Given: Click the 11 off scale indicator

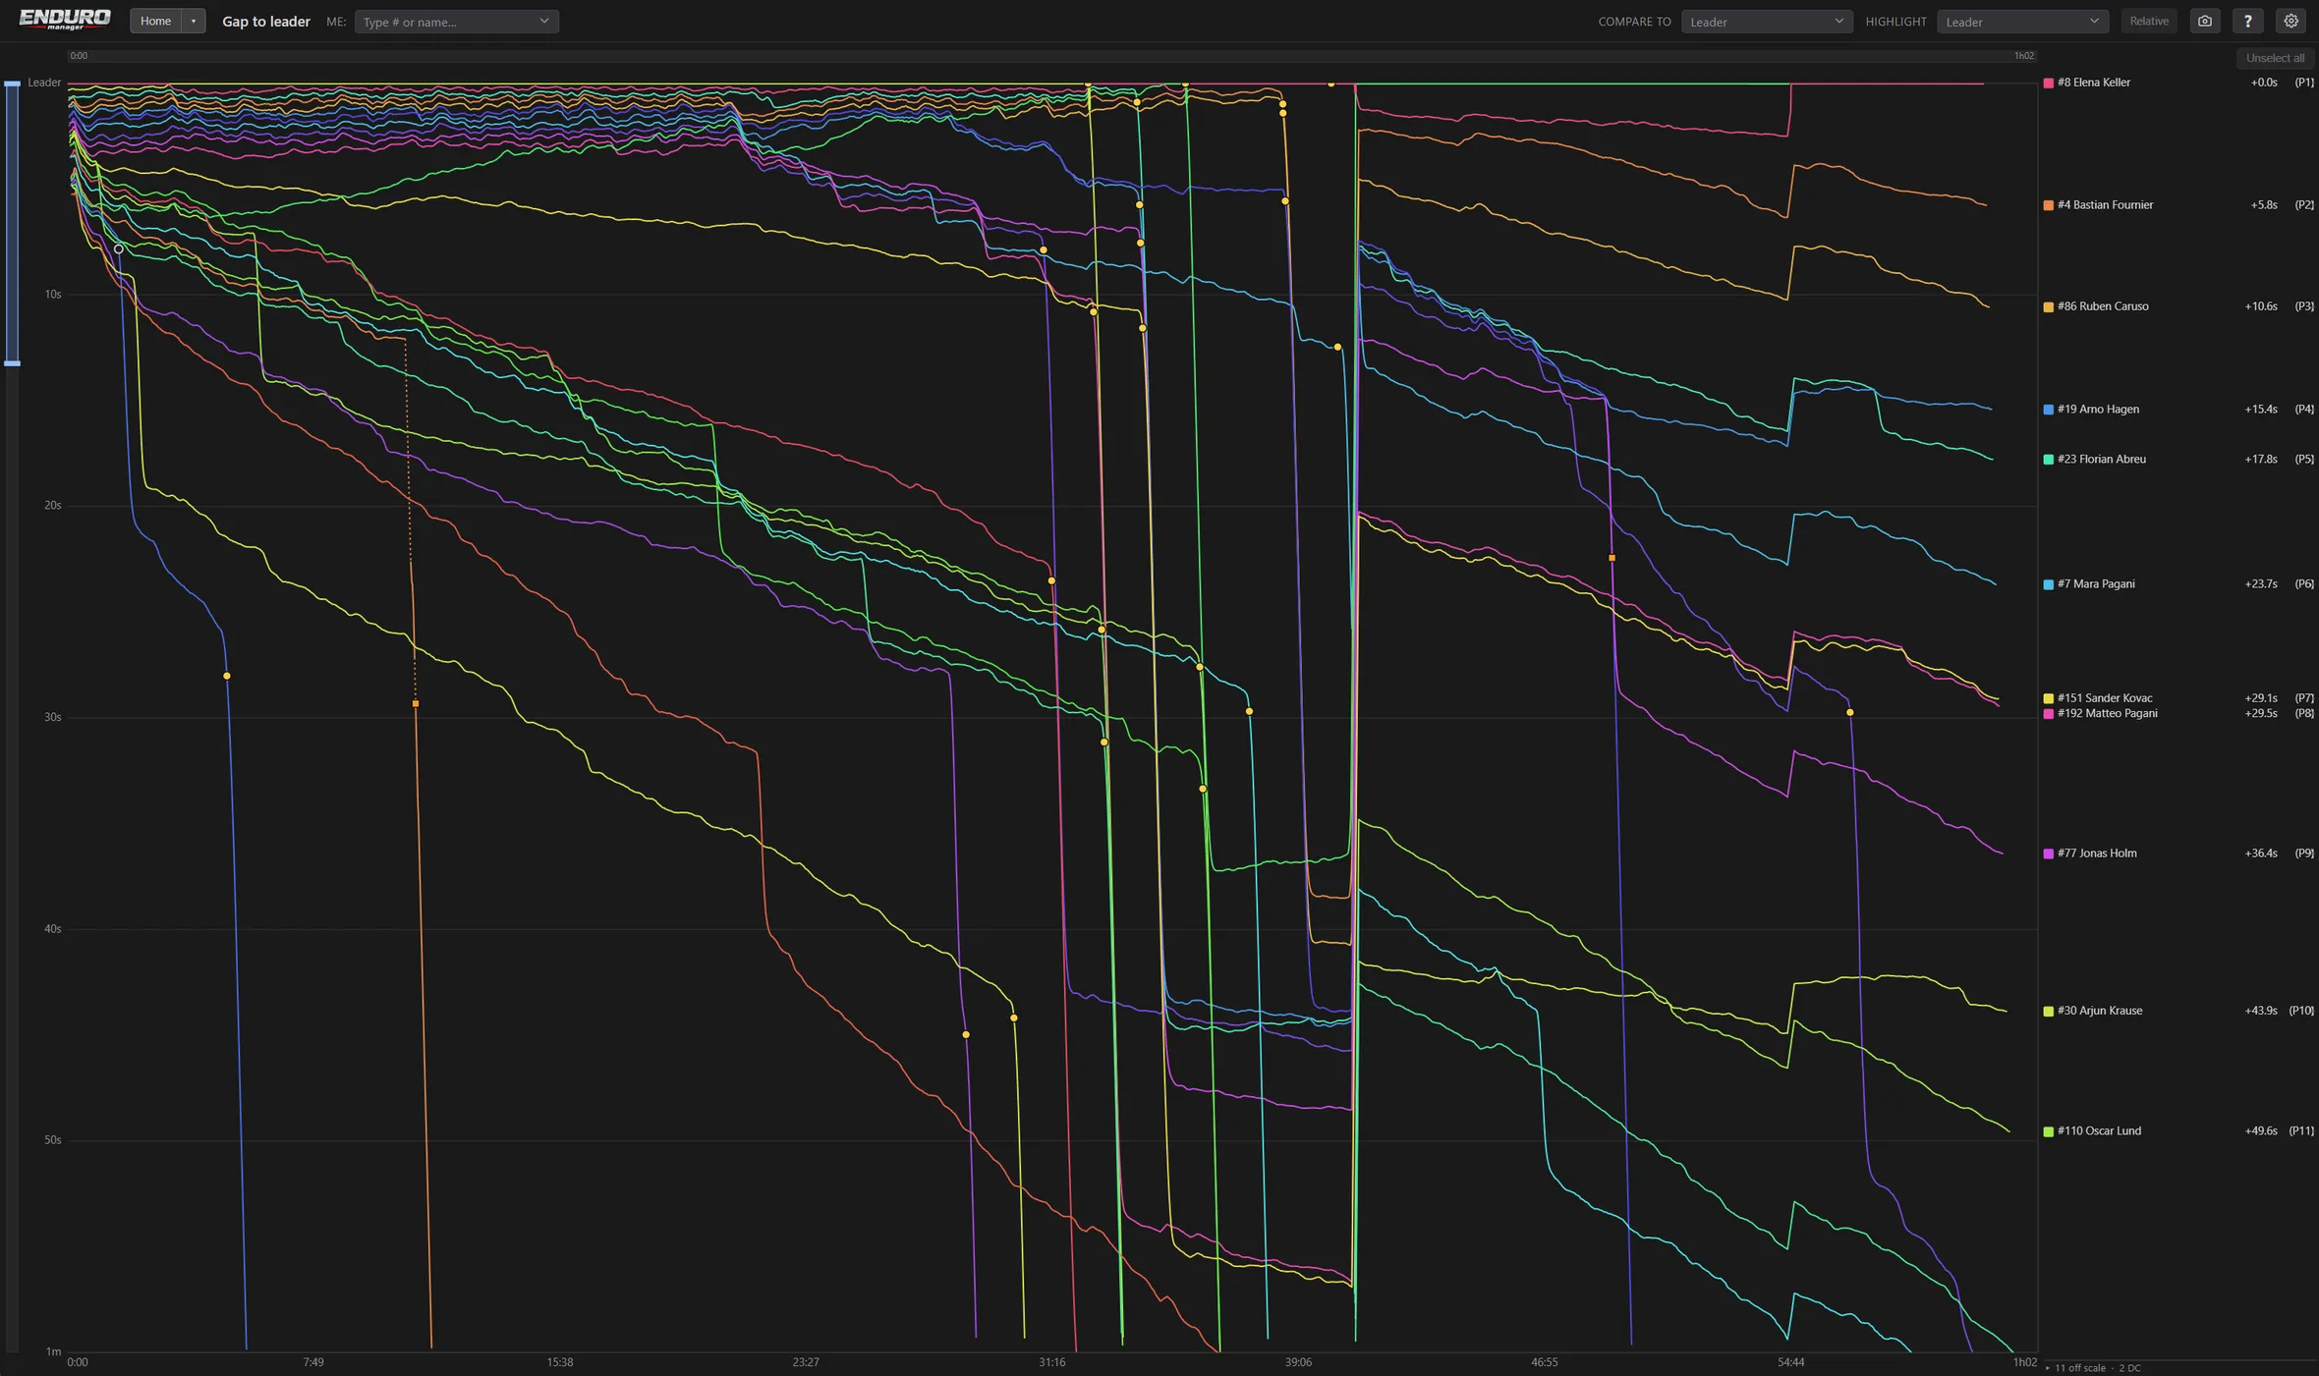Looking at the screenshot, I should point(2079,1368).
